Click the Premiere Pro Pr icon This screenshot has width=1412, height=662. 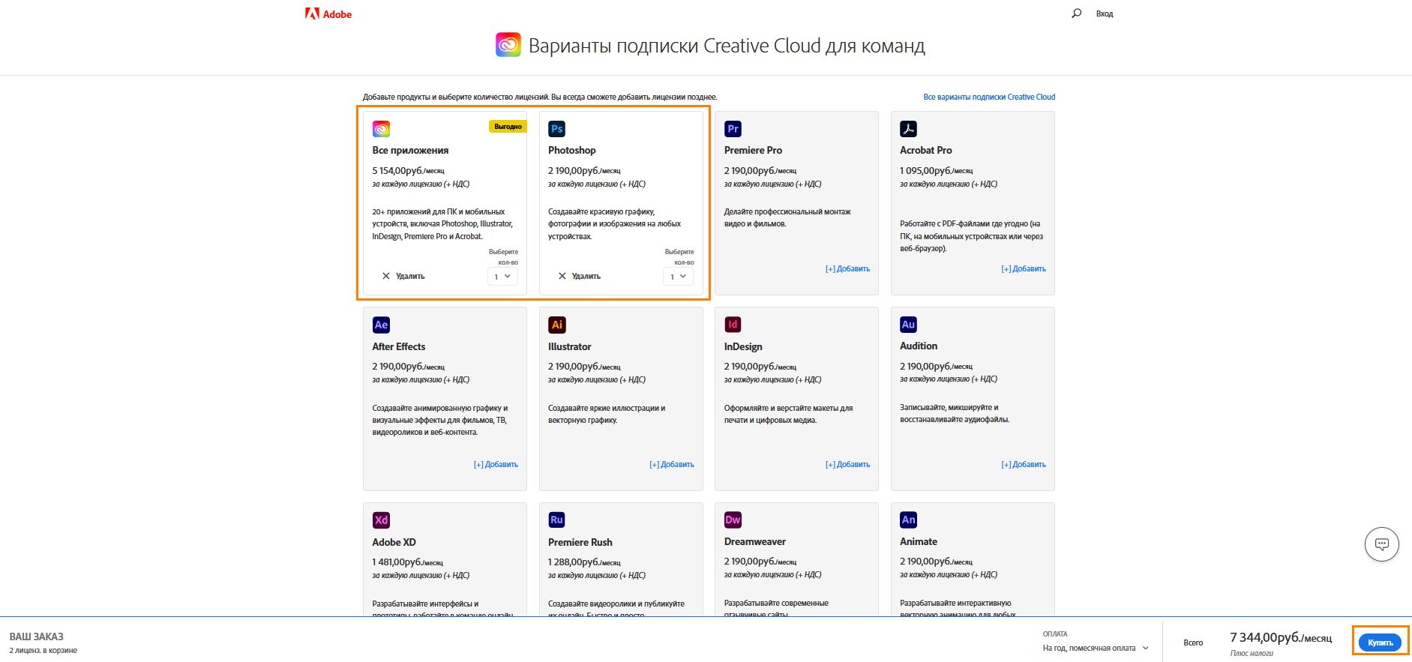point(733,129)
